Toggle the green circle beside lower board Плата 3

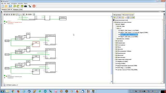click(5, 75)
